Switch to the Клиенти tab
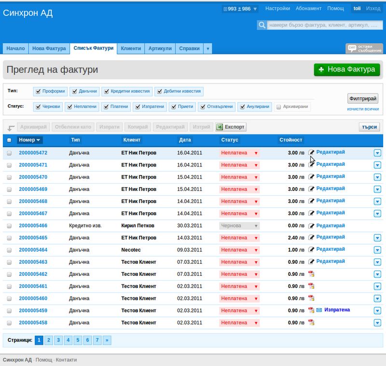The width and height of the screenshot is (386, 366). tap(131, 49)
